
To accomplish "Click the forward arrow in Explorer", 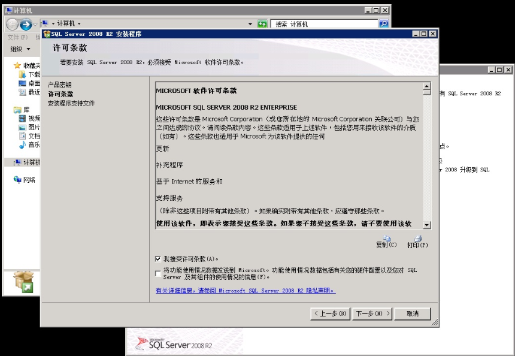I will click(26, 25).
